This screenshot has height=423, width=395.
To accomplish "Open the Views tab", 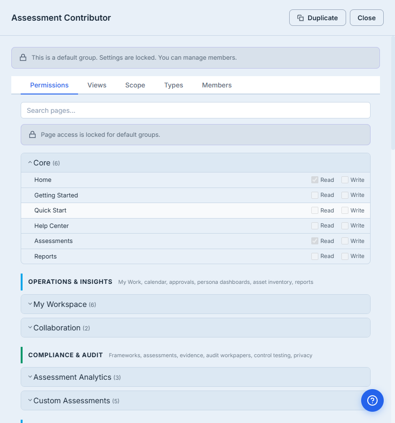I will point(97,85).
